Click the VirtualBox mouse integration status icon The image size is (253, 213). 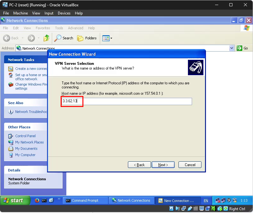(x=220, y=209)
